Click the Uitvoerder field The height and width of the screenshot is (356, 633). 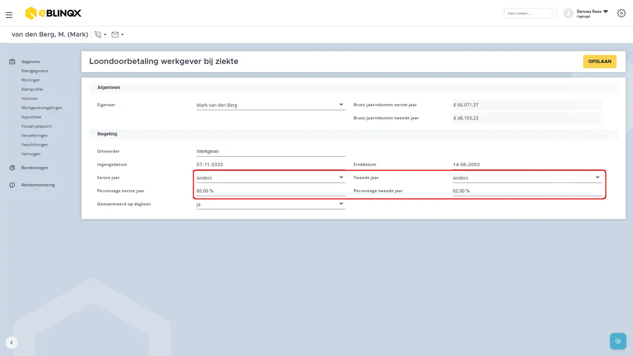271,151
